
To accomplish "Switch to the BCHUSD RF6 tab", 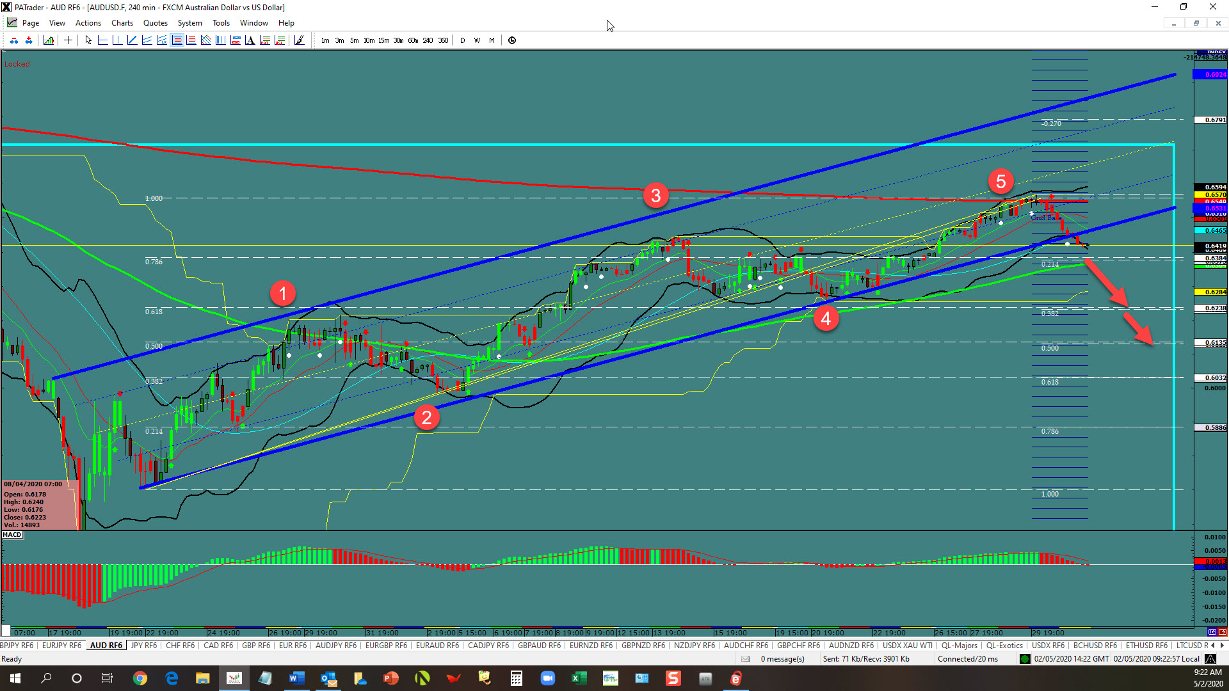I will (x=1095, y=646).
